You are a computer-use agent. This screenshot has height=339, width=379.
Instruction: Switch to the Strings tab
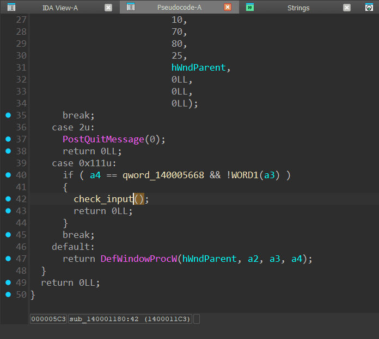pos(298,8)
